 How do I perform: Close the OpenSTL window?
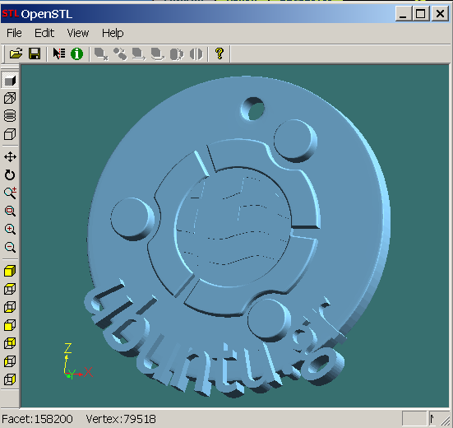(440, 14)
